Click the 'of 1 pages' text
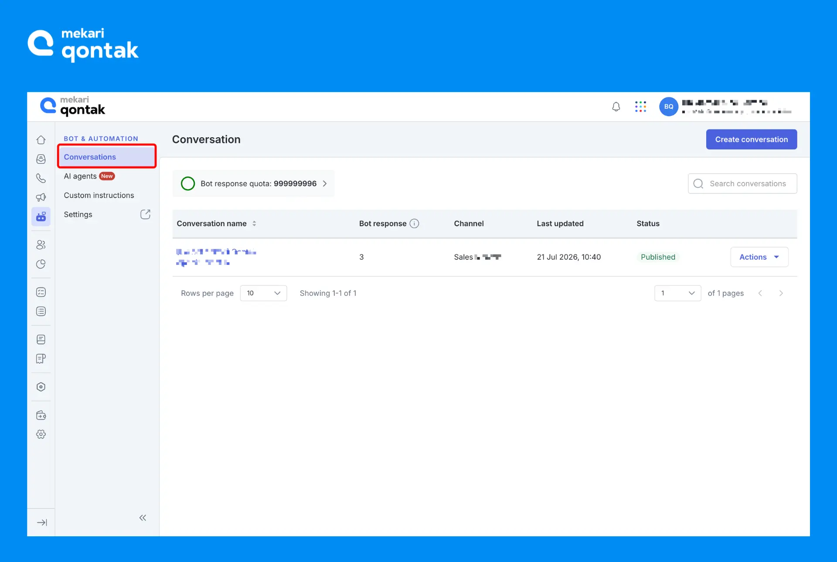 (x=725, y=293)
